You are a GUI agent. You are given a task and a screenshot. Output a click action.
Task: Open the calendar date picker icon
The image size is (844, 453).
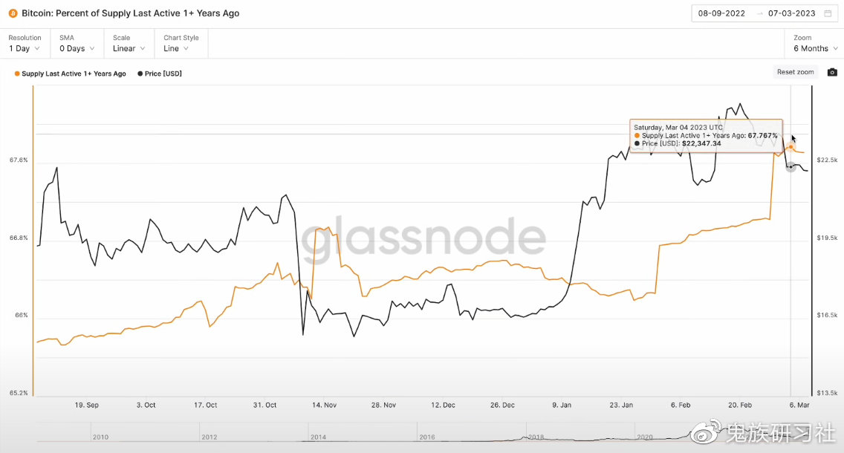coord(827,13)
